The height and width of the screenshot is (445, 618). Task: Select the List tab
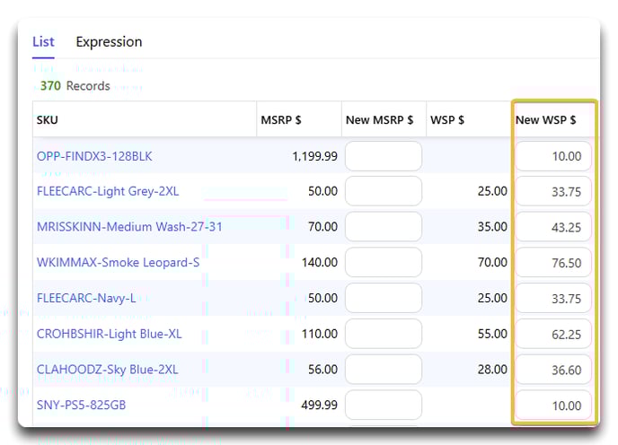[x=43, y=42]
